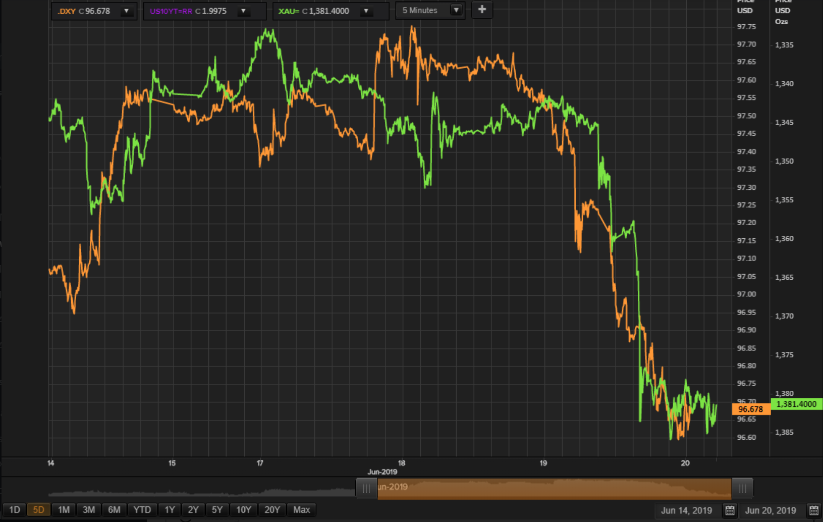Add a new instrument with plus icon
Viewport: 823px width, 522px height.
[x=482, y=10]
